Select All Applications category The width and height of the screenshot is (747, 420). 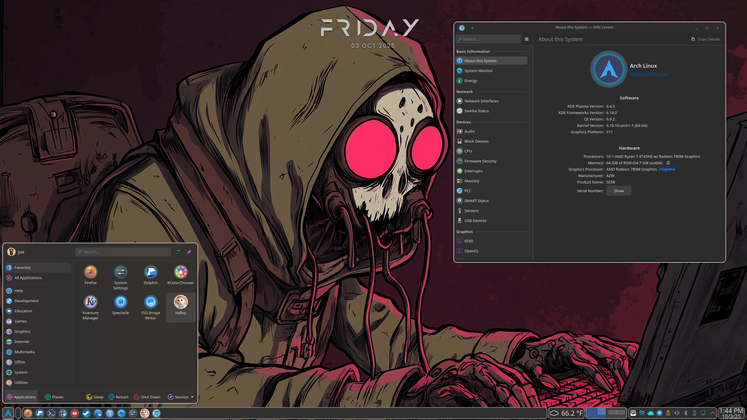tap(28, 278)
